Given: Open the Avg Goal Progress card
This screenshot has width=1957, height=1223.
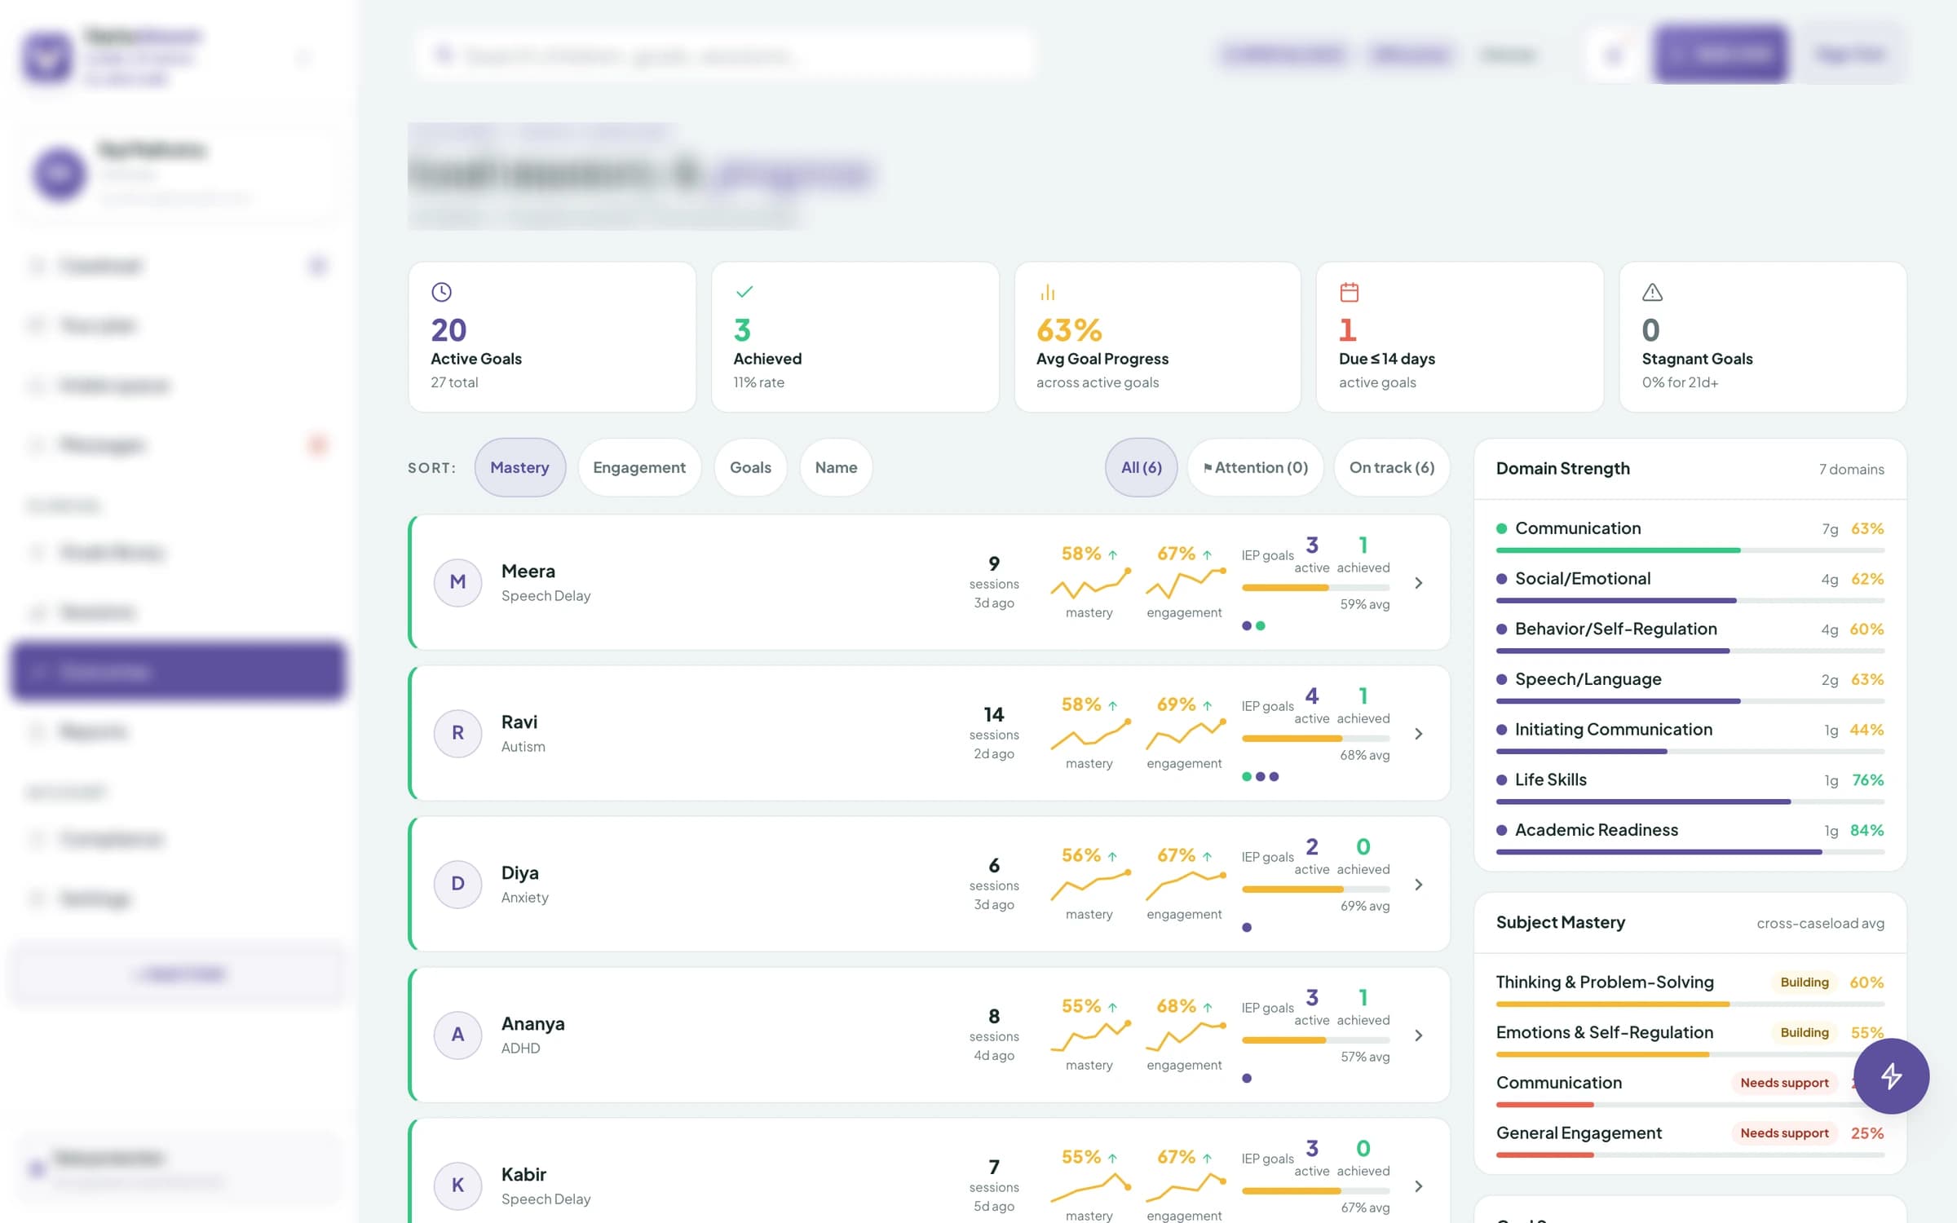Looking at the screenshot, I should [1157, 337].
